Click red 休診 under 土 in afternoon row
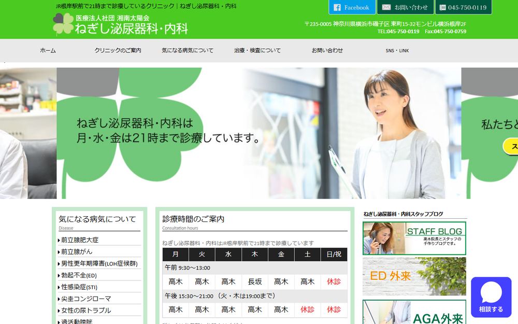The width and height of the screenshot is (518, 324). point(307,310)
